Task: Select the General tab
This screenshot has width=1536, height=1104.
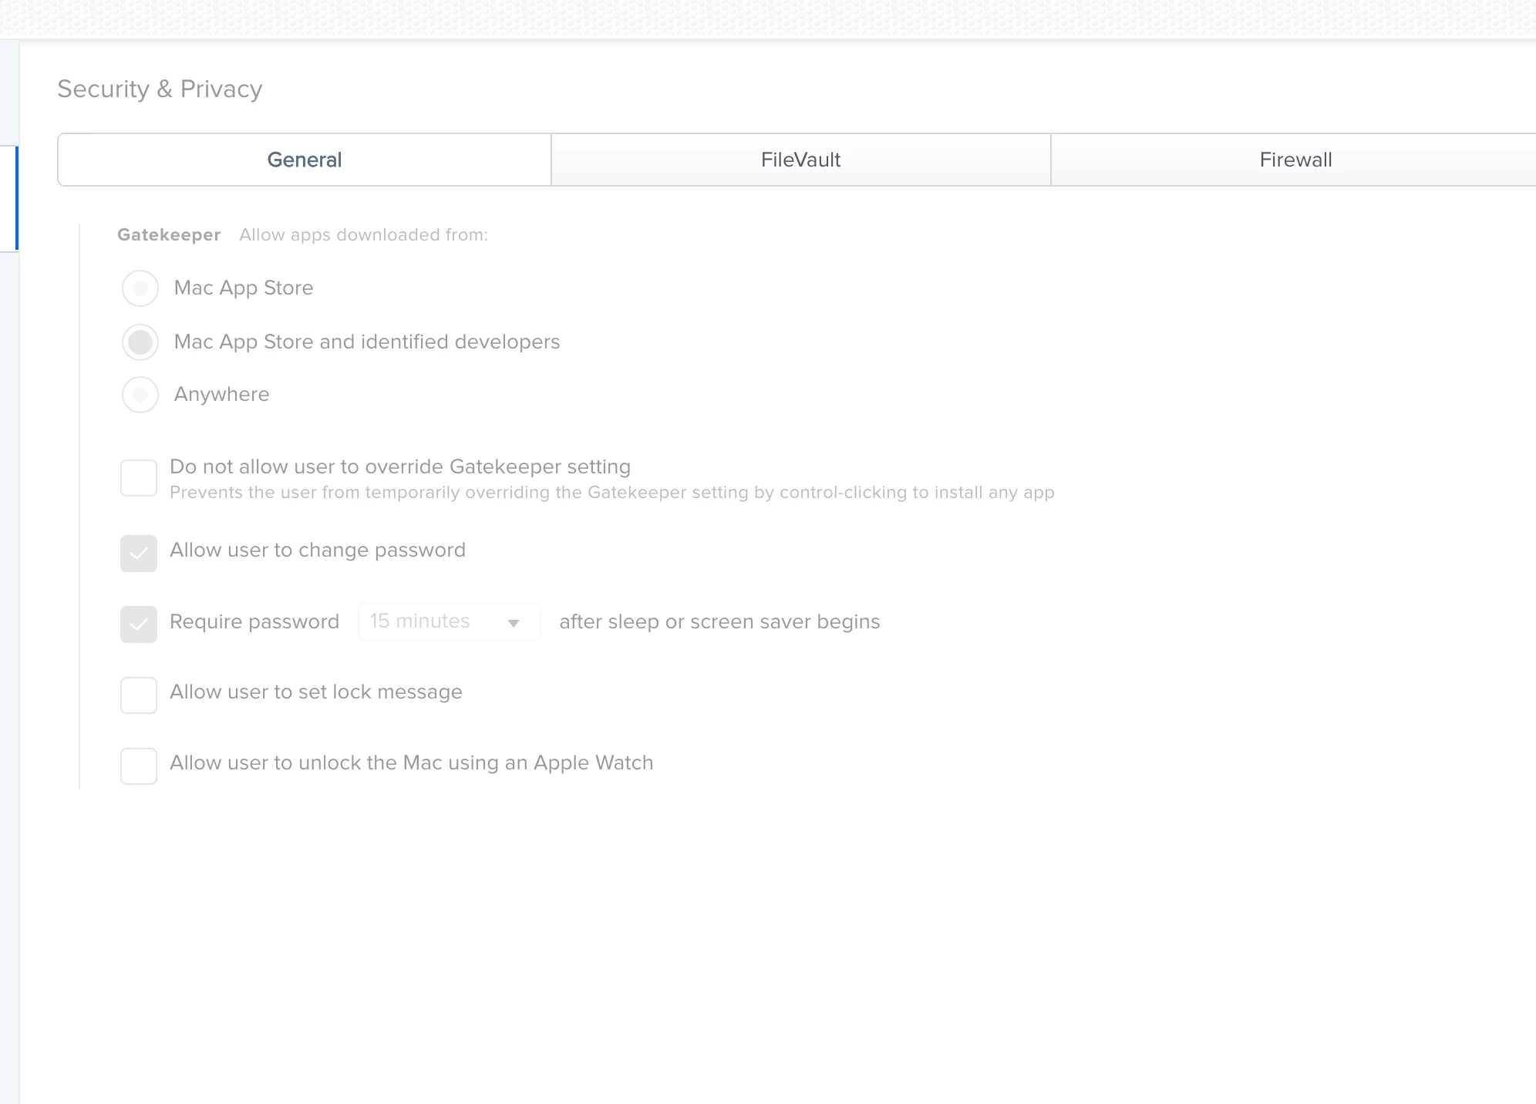Action: [305, 160]
